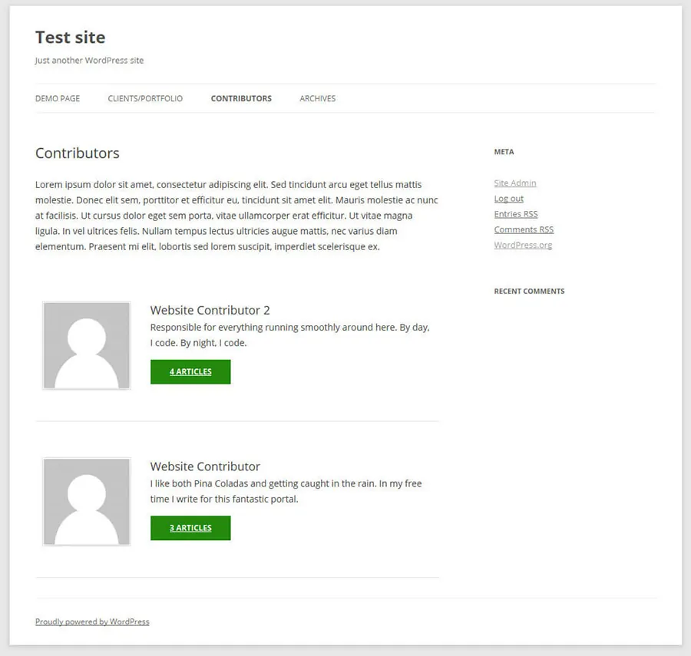Click the Site Admin link
This screenshot has width=691, height=656.
point(515,183)
